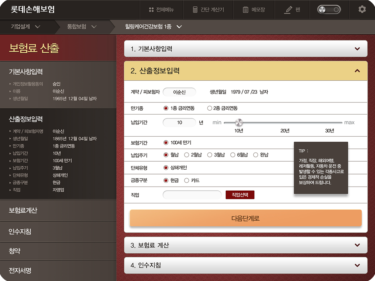The image size is (375, 281).
Task: Click the slider 'min' label
Action: click(217, 122)
